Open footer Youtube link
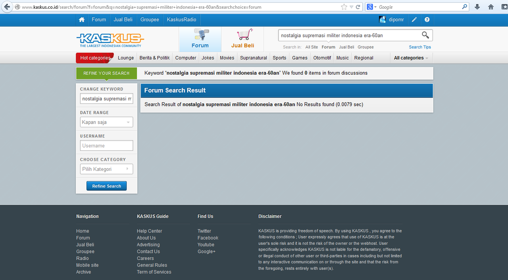 pyautogui.click(x=206, y=245)
